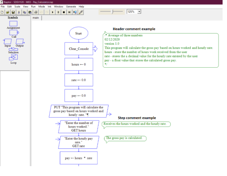
Task: Open the Help menu
Action: (x=81, y=6)
